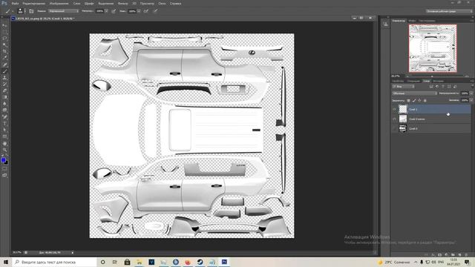Open the brush panel toggle icon

click(31, 11)
